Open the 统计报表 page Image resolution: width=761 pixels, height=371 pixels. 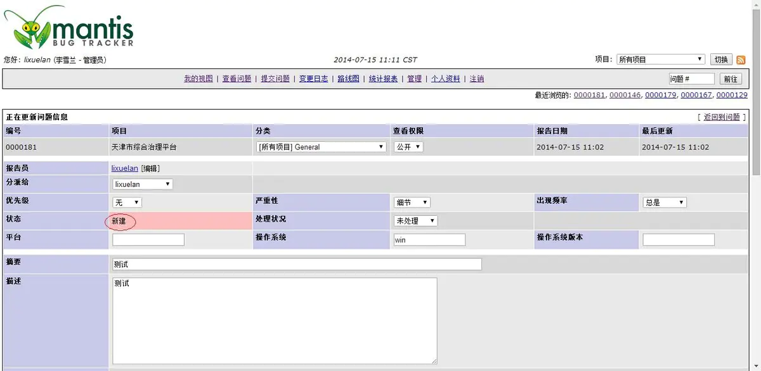pos(383,79)
